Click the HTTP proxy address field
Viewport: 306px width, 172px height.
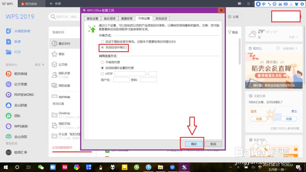[x=130, y=74]
